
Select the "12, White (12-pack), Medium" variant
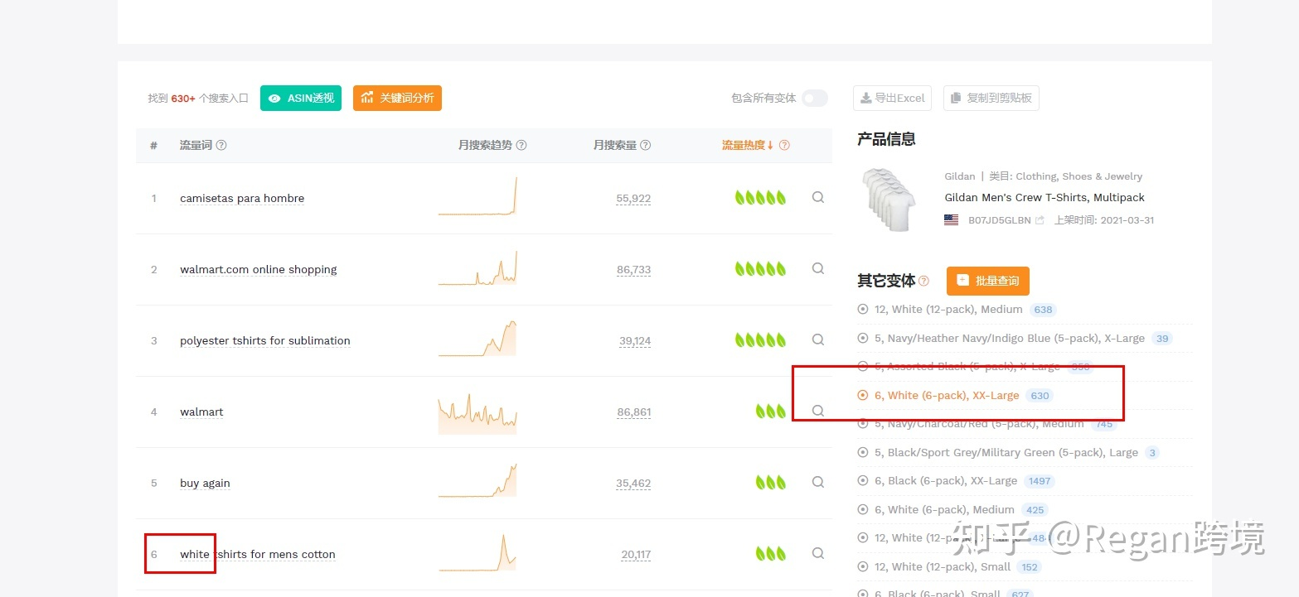[x=947, y=309]
